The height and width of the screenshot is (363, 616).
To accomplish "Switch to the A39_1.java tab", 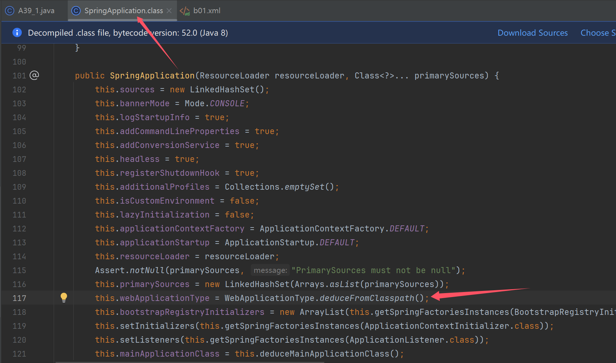I will 30,11.
